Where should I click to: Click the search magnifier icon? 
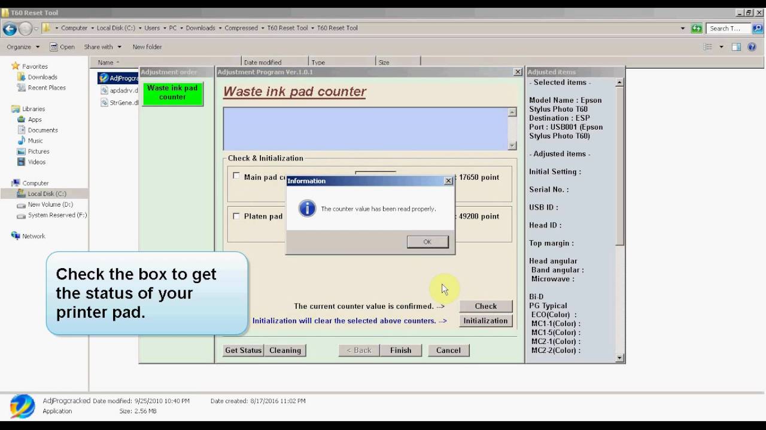pyautogui.click(x=757, y=28)
